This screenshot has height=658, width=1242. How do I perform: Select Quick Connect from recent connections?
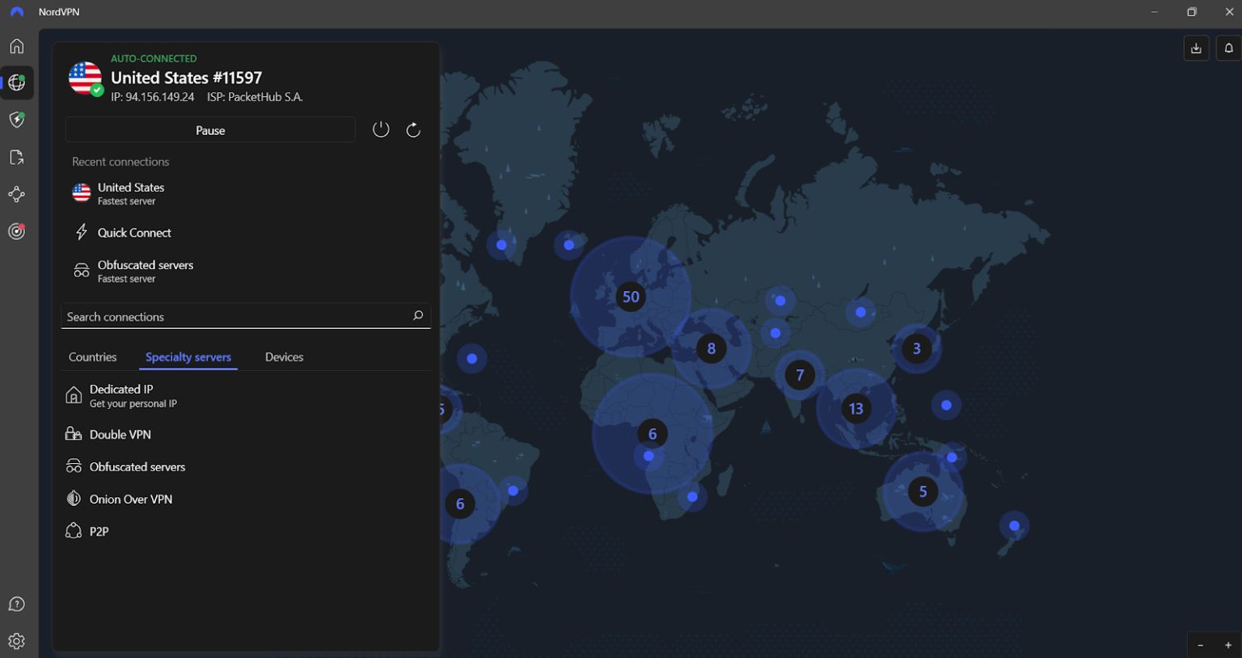point(134,232)
